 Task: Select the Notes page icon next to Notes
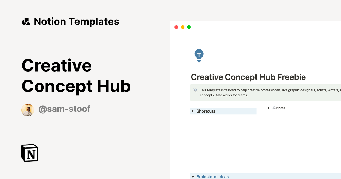coord(274,108)
